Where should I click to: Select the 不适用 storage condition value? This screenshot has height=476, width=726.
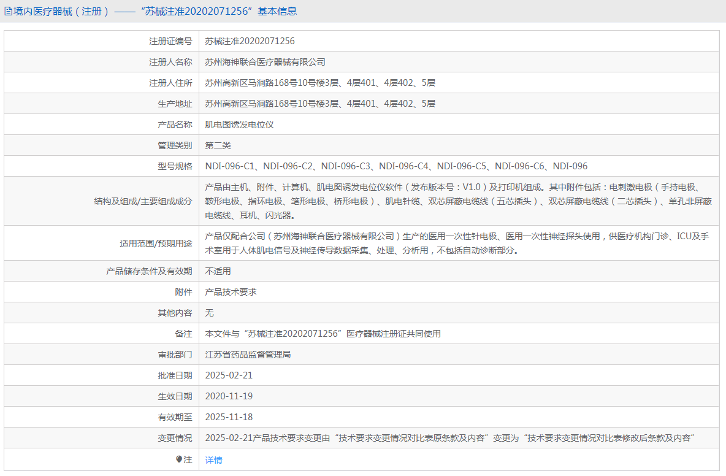(x=218, y=271)
